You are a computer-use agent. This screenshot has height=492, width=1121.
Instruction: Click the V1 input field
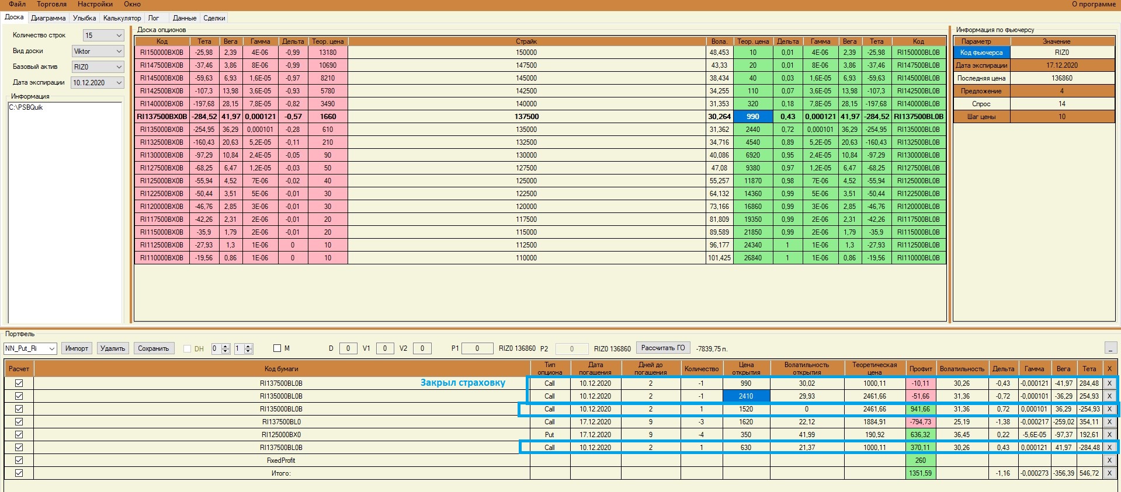[x=385, y=348]
